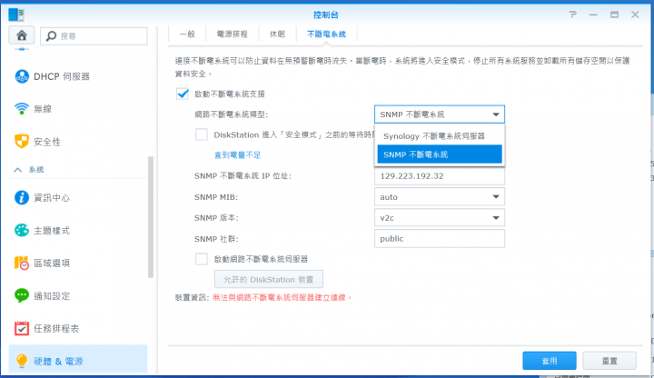The width and height of the screenshot is (654, 378).
Task: Click the Control Panel app icon in title bar
Action: pos(16,15)
